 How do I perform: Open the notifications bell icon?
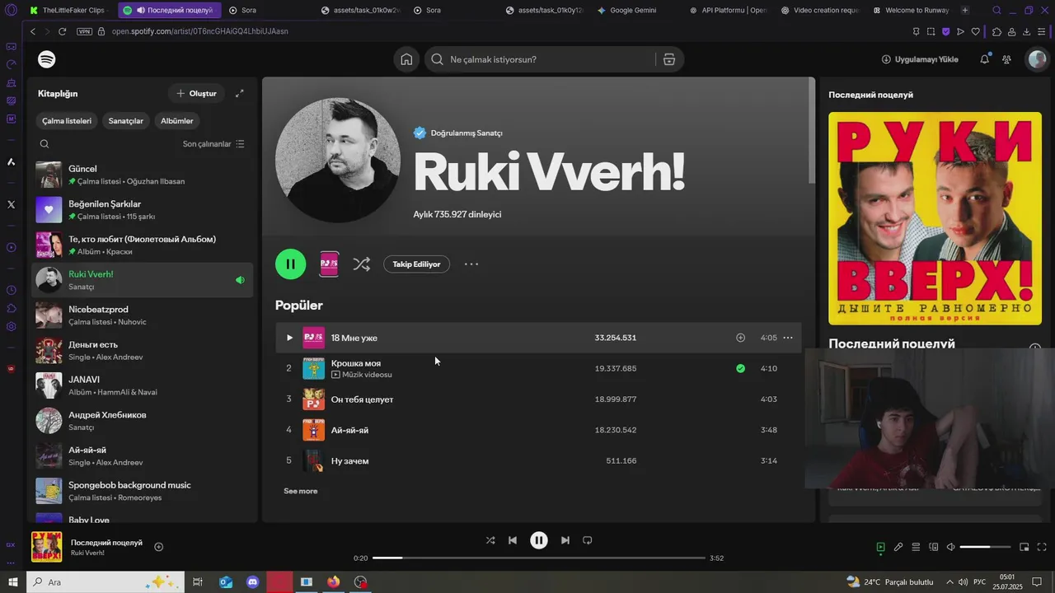coord(984,59)
